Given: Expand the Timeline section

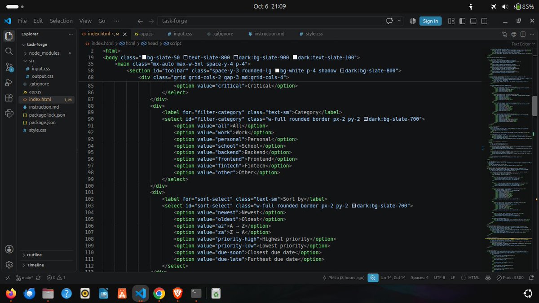Looking at the screenshot, I should pos(35,265).
